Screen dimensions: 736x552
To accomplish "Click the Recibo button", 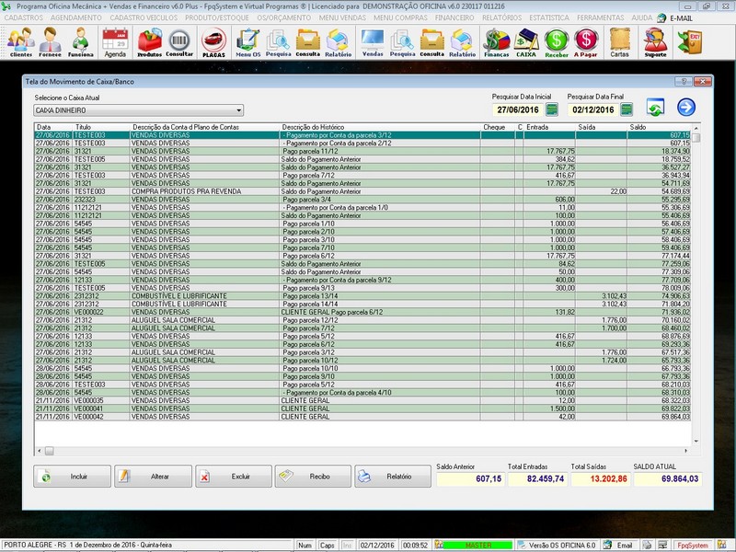I will pos(313,477).
